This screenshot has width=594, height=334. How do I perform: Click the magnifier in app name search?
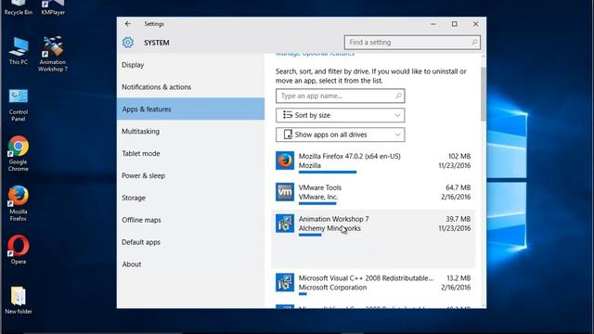coord(398,96)
